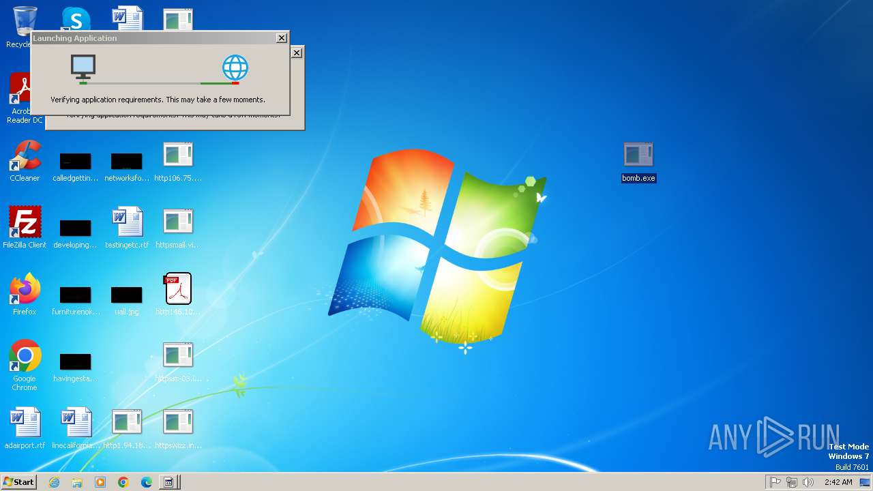This screenshot has height=491, width=873.
Task: Click the globe icon in launch dialog
Action: (x=235, y=68)
